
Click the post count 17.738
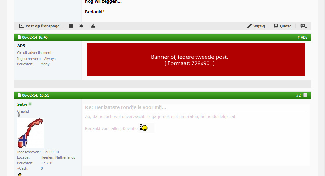tap(46, 163)
